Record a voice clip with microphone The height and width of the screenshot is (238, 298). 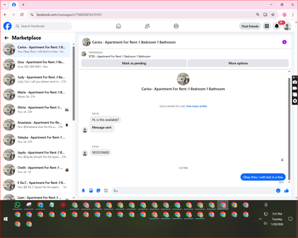click(83, 190)
